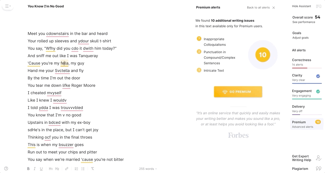The image size is (325, 173).
Task: Create a bulleted list
Action: coord(83,169)
